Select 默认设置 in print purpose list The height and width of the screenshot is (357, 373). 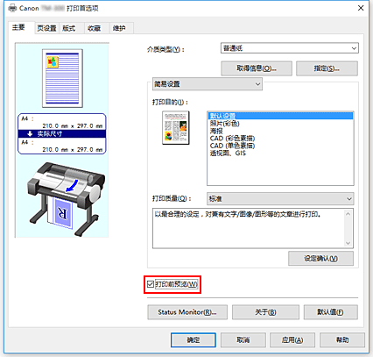(x=280, y=116)
